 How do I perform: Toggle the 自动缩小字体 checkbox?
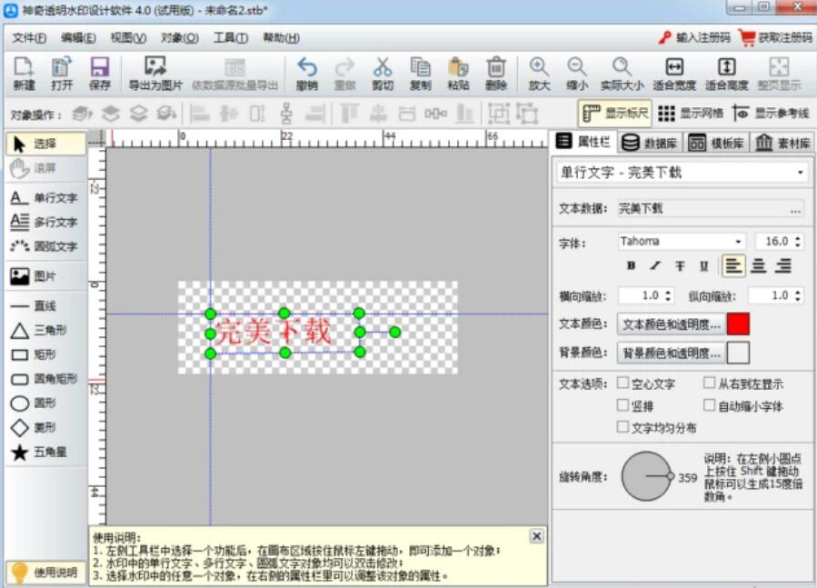point(710,405)
